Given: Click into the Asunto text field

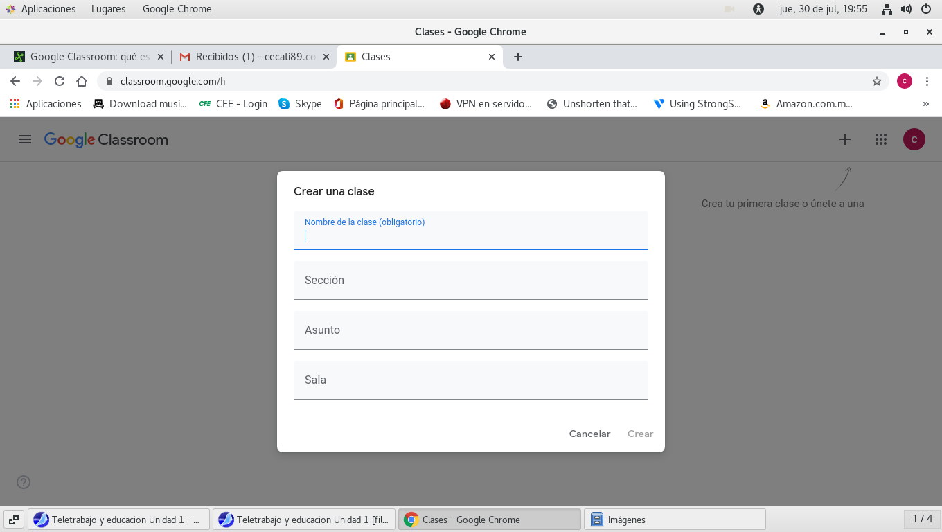Looking at the screenshot, I should [470, 330].
